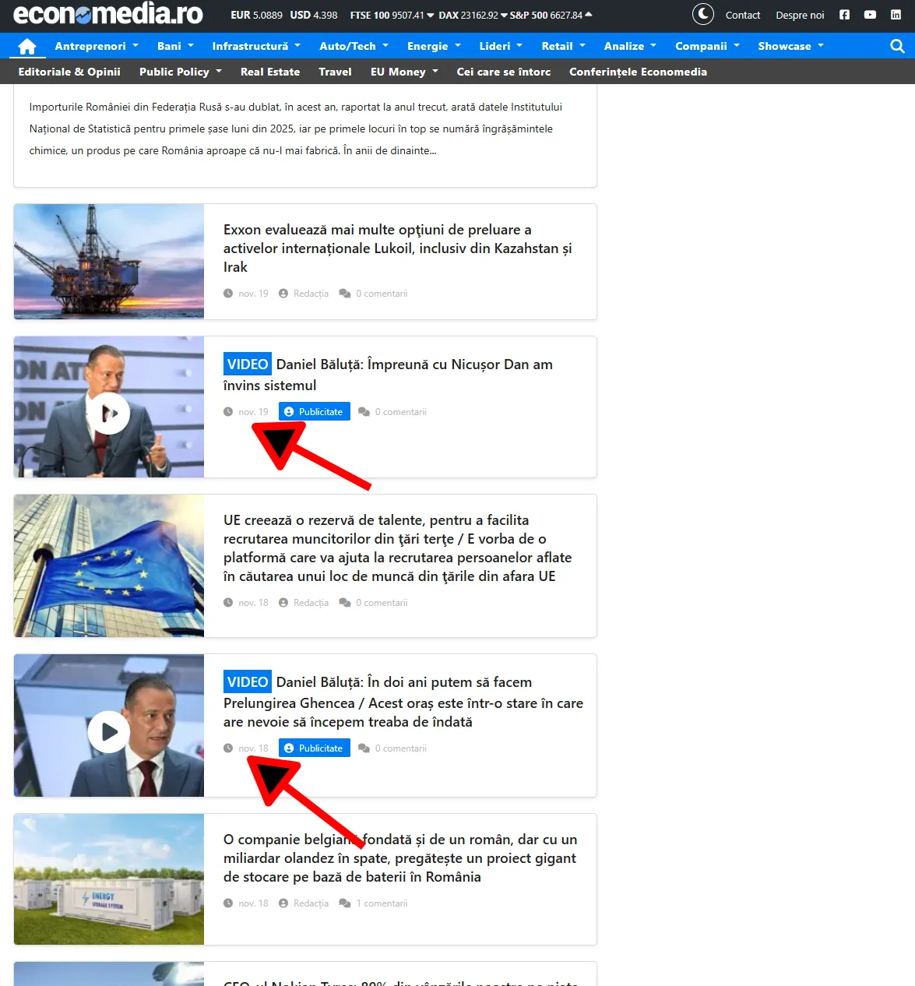Click the Publicitate badge on Ghencea article
Screen dimensions: 915x986
pos(315,748)
